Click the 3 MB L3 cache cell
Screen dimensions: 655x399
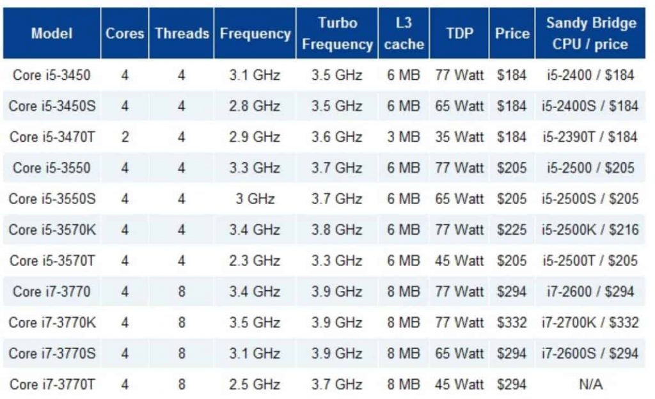pyautogui.click(x=404, y=137)
